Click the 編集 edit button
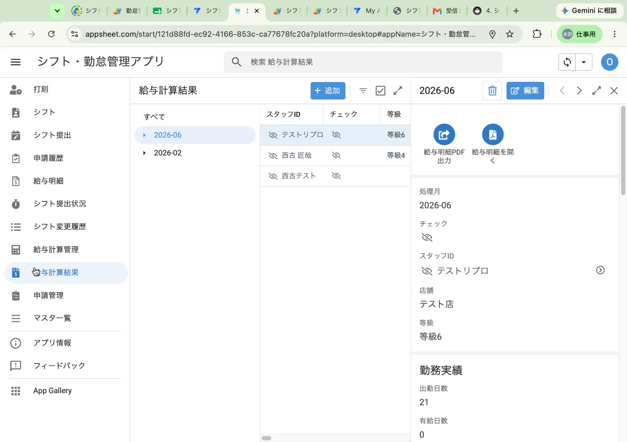The height and width of the screenshot is (442, 627). point(525,90)
